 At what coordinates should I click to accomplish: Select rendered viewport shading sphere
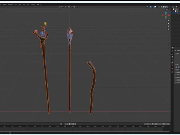click(x=167, y=7)
